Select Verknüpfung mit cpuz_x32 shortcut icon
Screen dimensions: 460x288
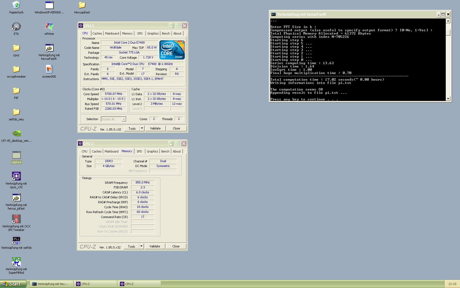[16, 176]
